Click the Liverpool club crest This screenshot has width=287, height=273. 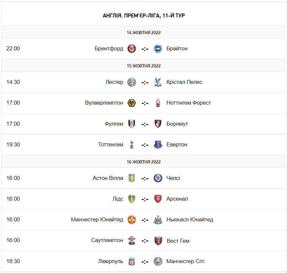[x=132, y=261]
